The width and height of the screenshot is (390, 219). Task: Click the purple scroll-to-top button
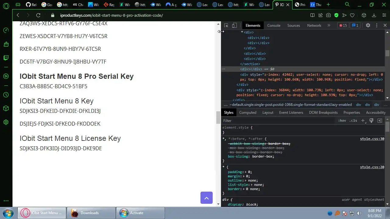click(x=206, y=198)
